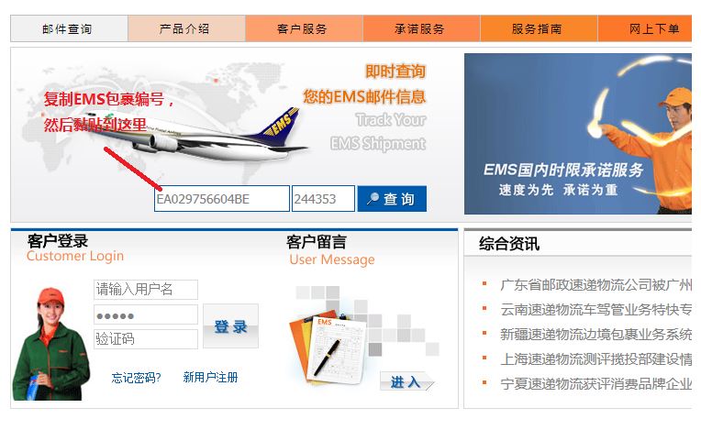
Task: Go to 服务指南 tab
Action: pyautogui.click(x=539, y=28)
